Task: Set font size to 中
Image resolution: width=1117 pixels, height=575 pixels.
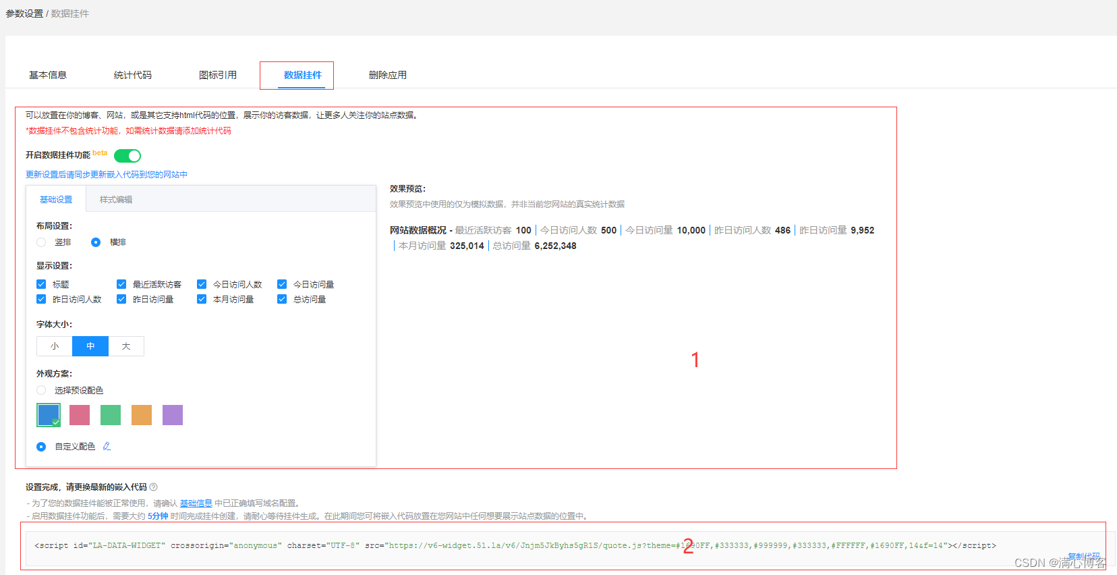Action: (x=90, y=346)
